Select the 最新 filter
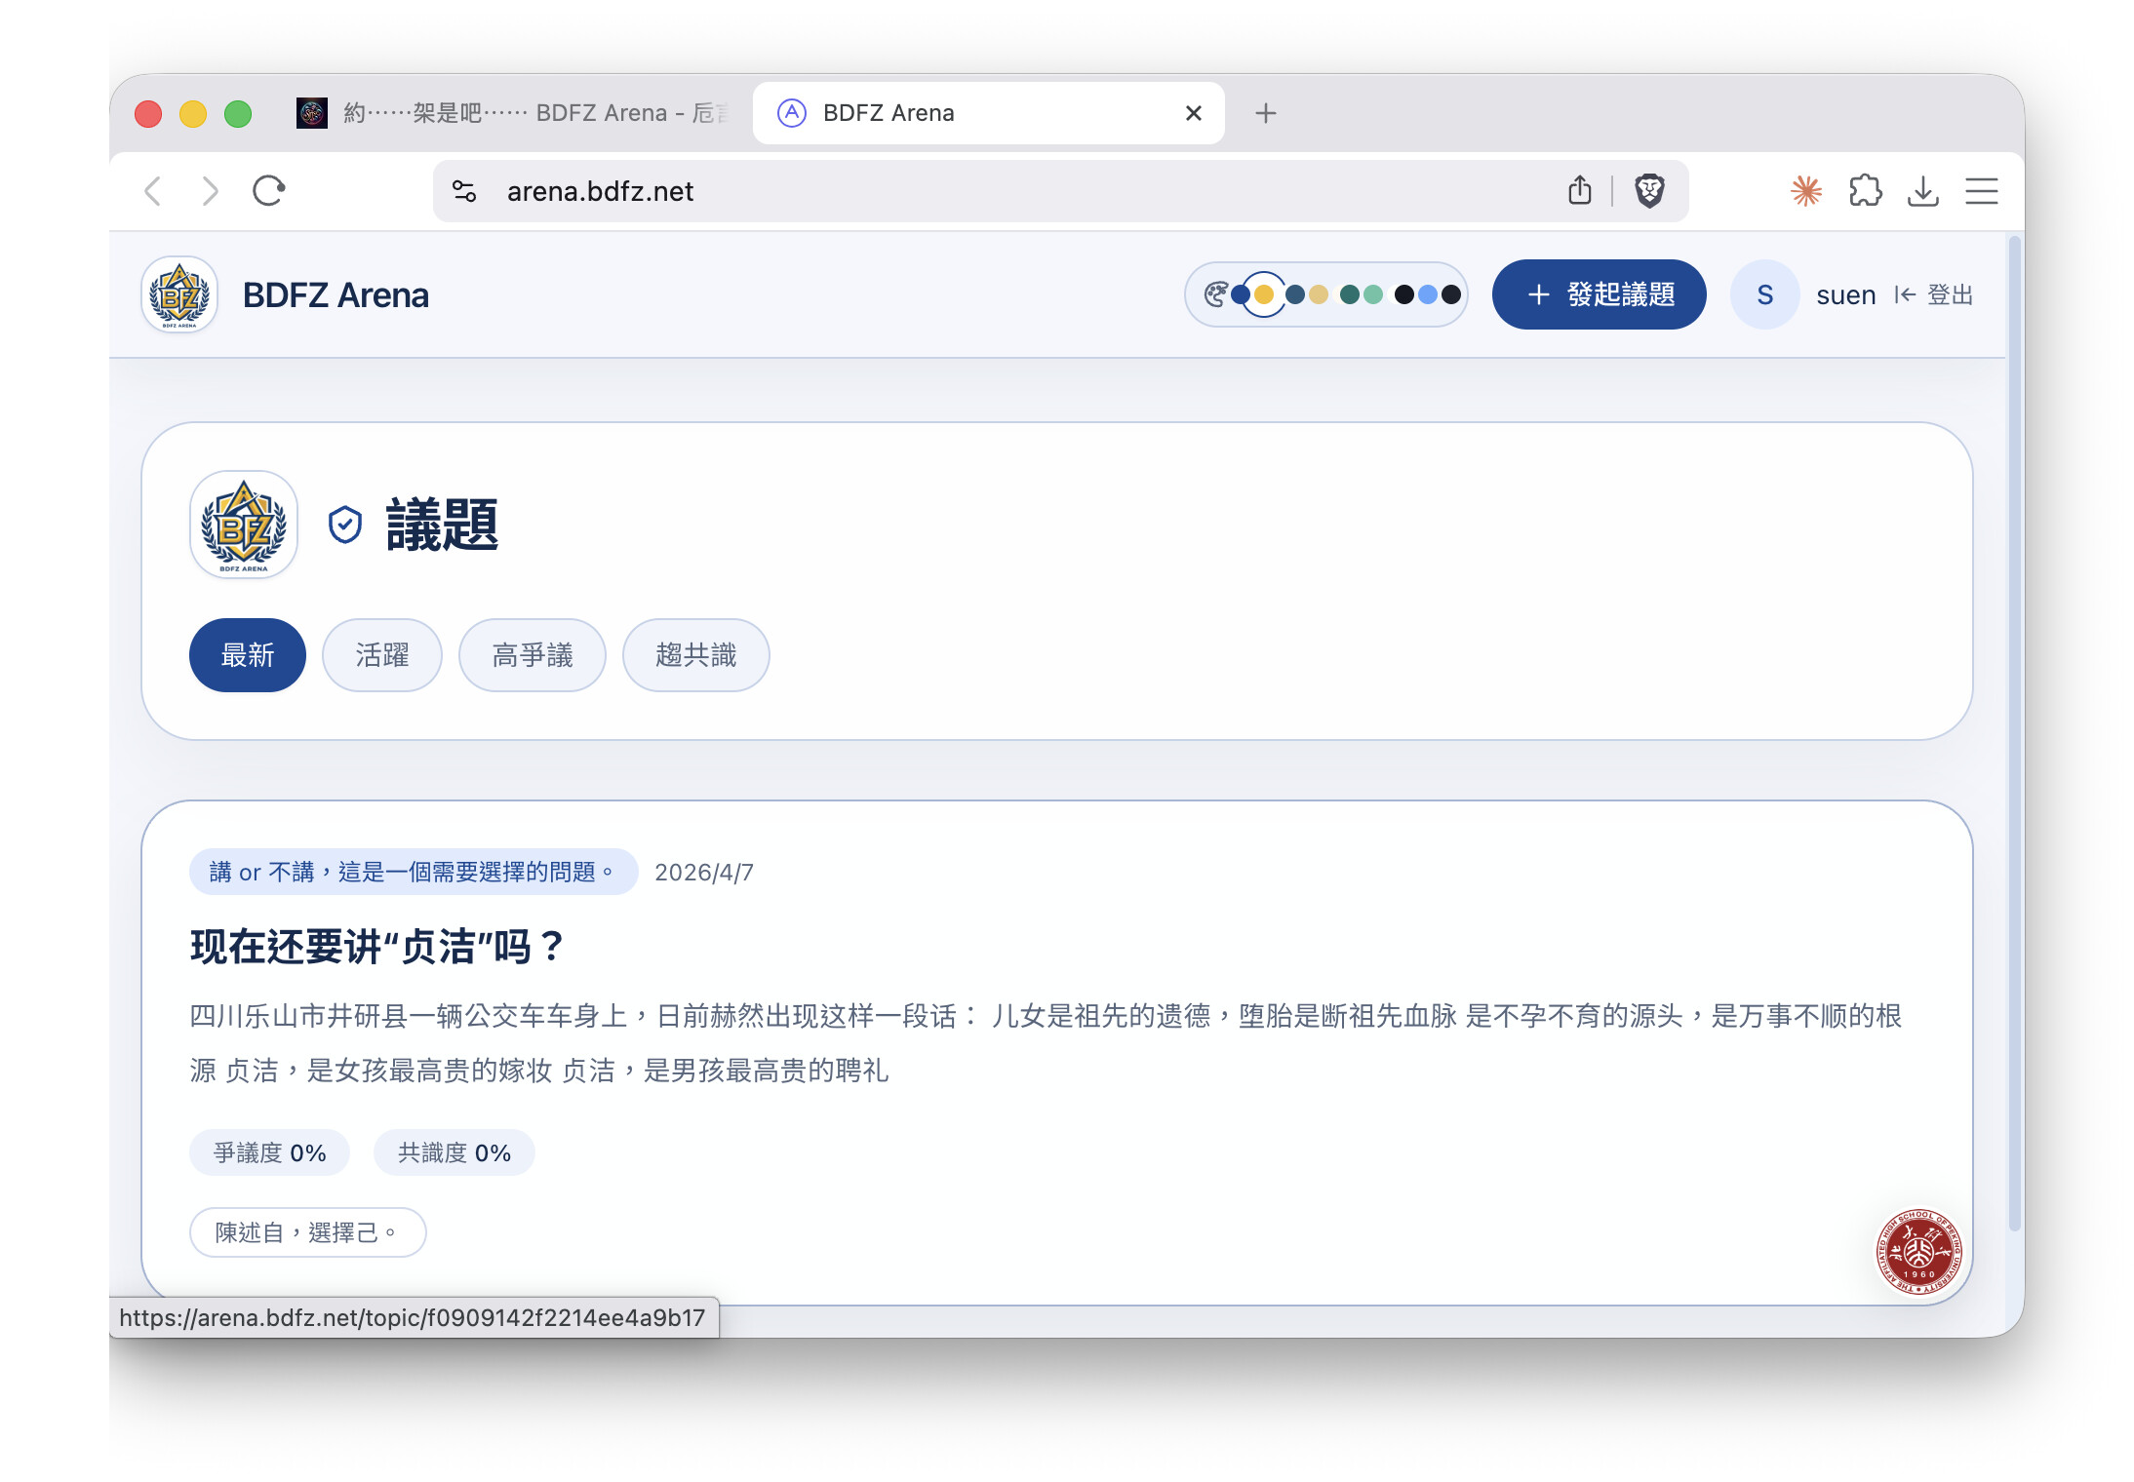 (x=248, y=655)
